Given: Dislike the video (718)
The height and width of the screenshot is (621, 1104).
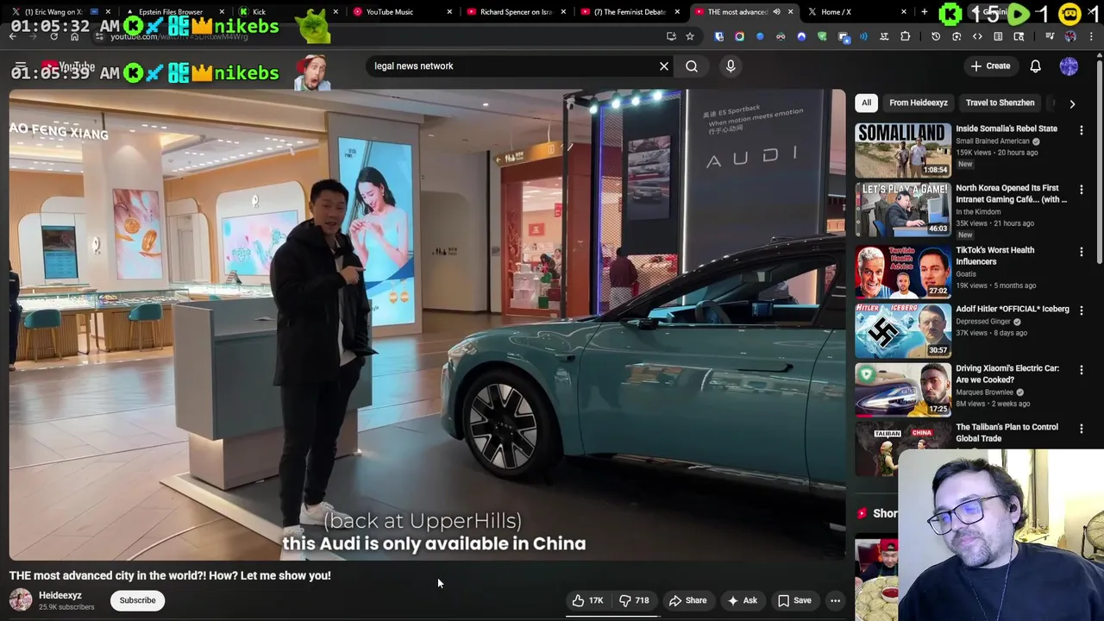Looking at the screenshot, I should tap(634, 600).
